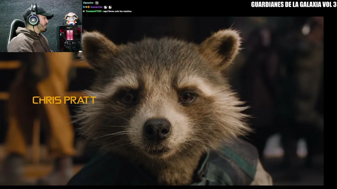Click the badge beside Yonatan37559's name
Screen dimensions: 337x189
84,11
